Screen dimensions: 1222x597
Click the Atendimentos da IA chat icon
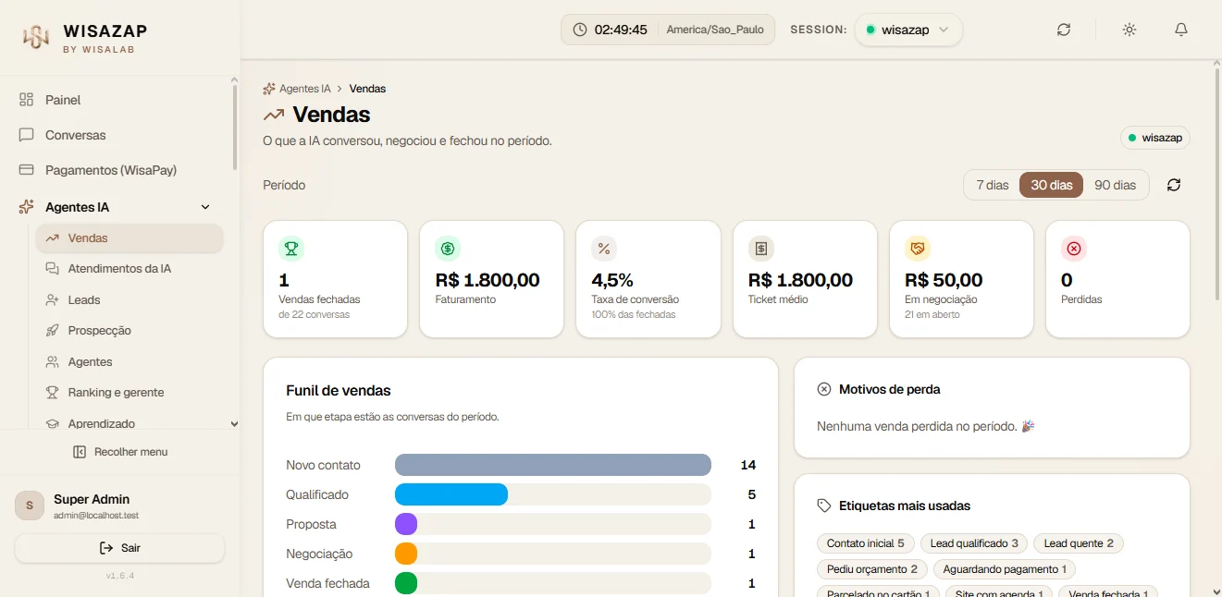click(x=52, y=269)
